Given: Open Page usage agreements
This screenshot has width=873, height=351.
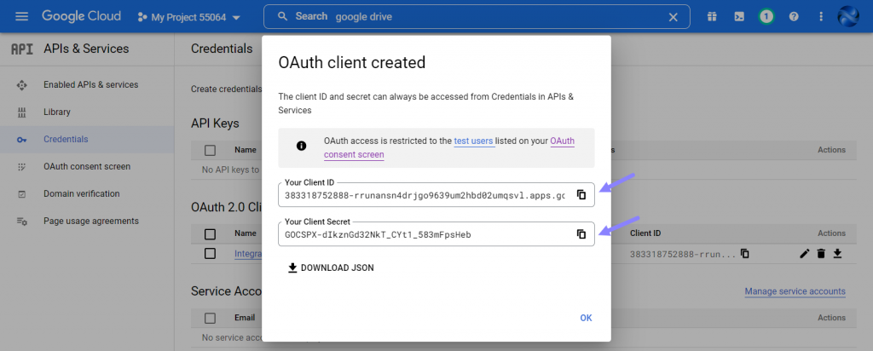Looking at the screenshot, I should pyautogui.click(x=90, y=221).
